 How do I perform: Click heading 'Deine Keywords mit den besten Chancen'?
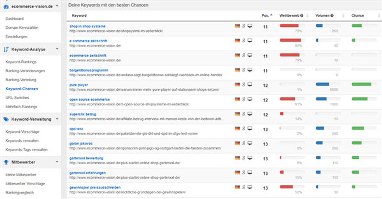click(108, 5)
